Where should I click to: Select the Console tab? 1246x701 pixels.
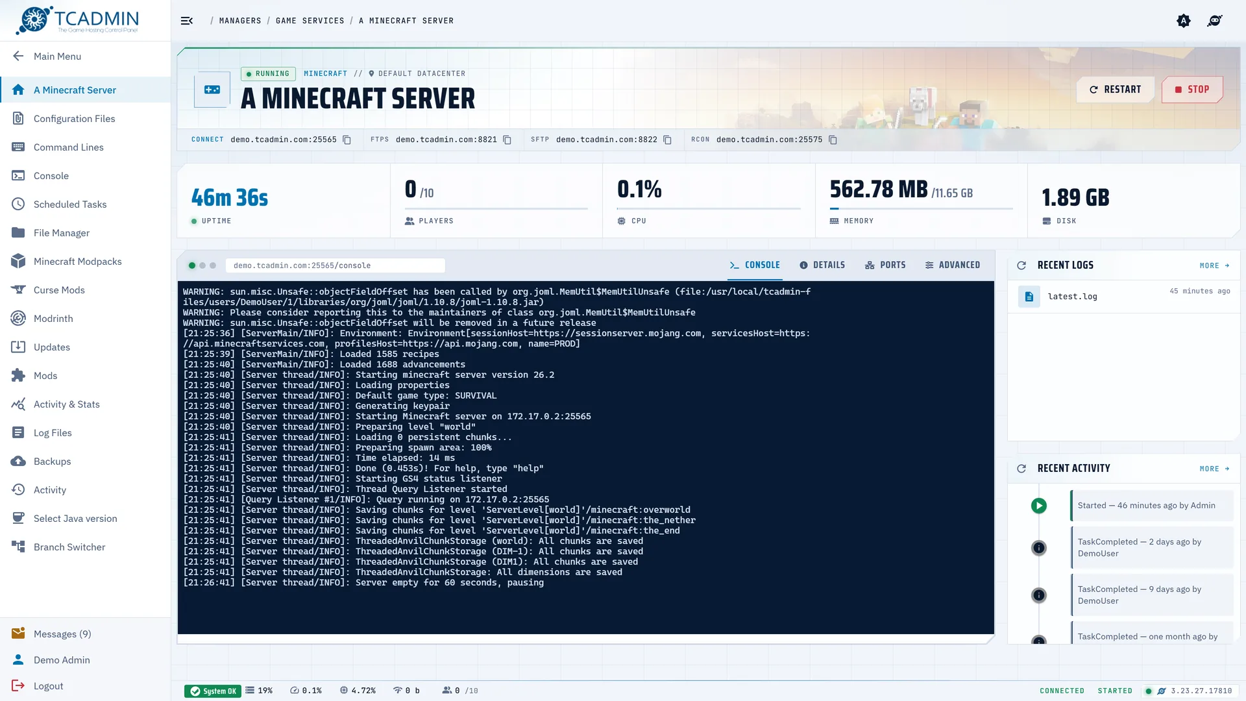pos(755,265)
